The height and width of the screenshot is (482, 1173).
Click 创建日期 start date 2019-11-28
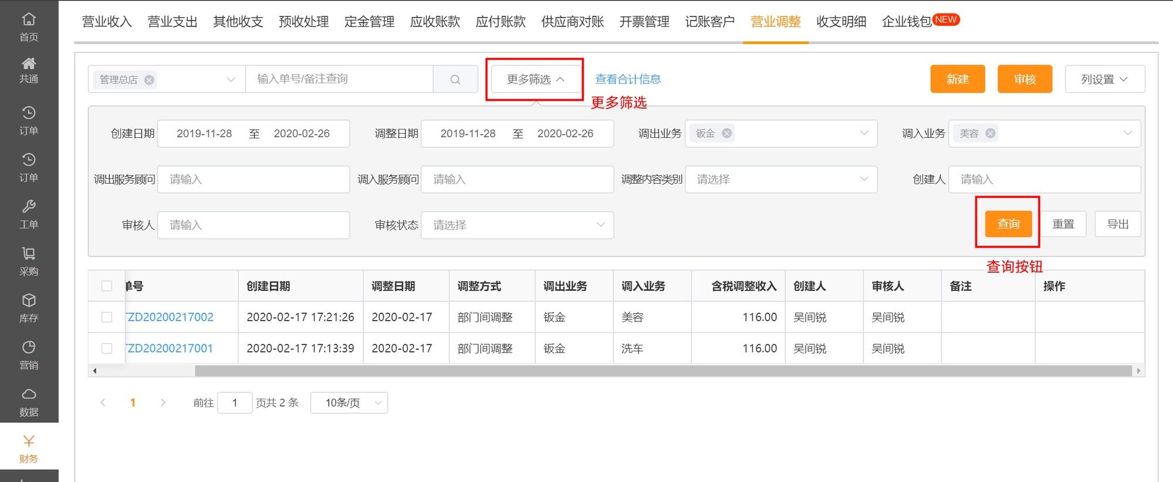[204, 133]
